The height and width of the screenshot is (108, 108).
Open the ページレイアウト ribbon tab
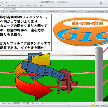(11, 6)
